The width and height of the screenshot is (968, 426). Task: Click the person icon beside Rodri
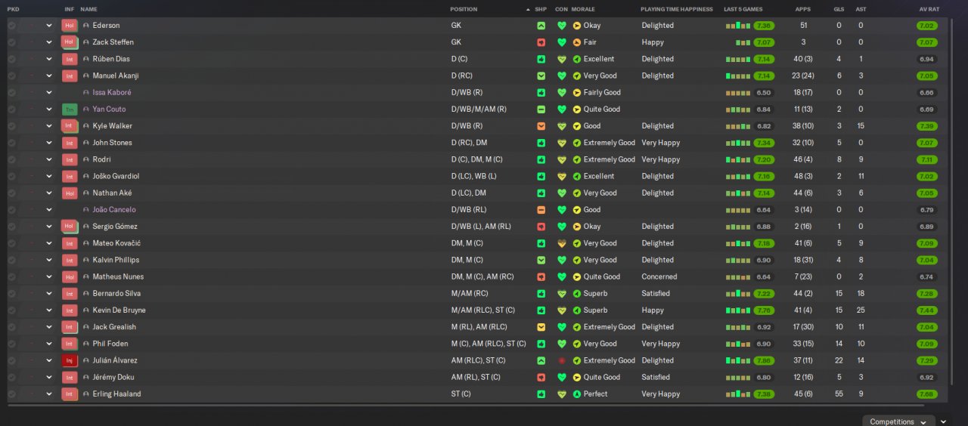point(86,159)
